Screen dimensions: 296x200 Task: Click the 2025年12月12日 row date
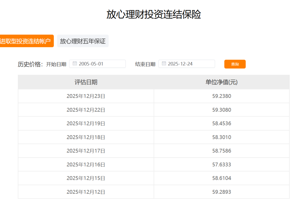(86, 192)
